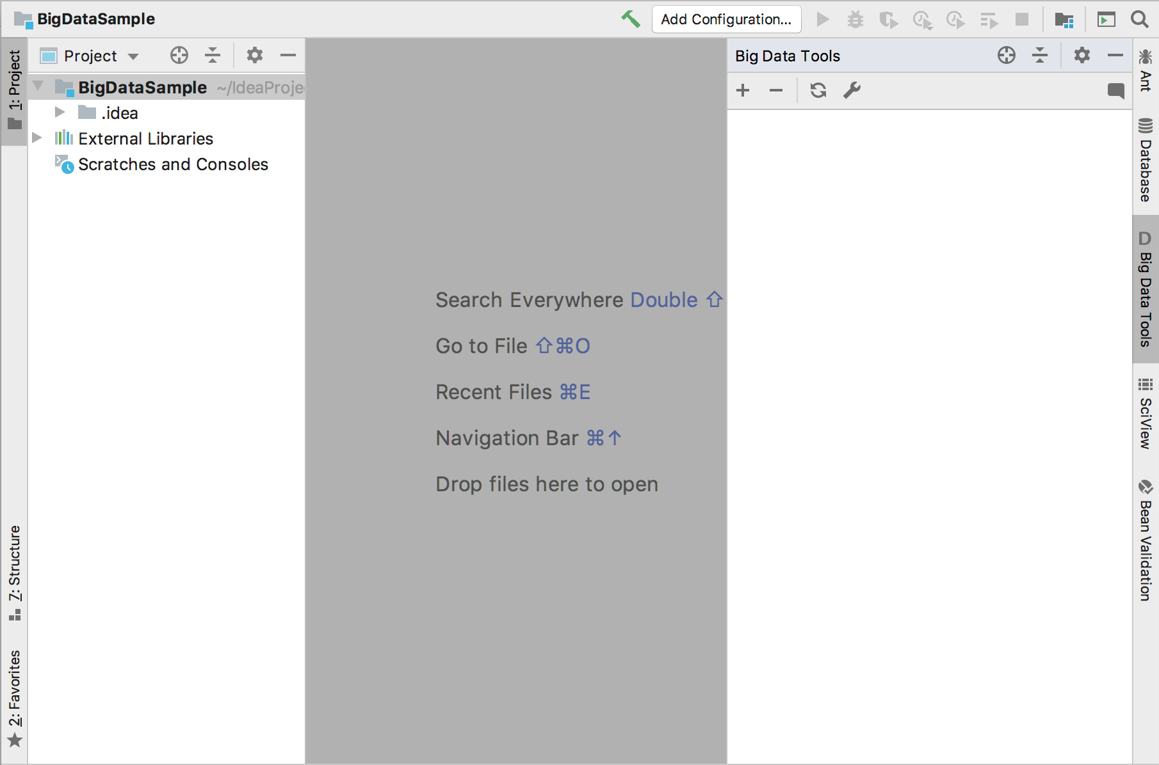Collapse the BigDataSample project node

38,87
